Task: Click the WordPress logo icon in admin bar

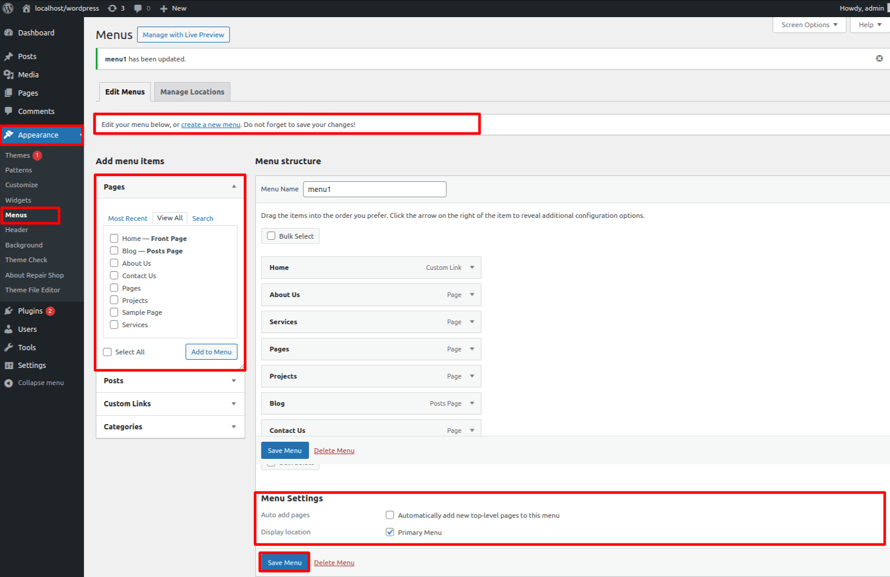Action: 8,8
